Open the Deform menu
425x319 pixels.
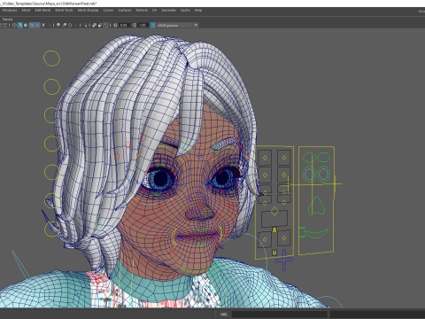(x=142, y=10)
